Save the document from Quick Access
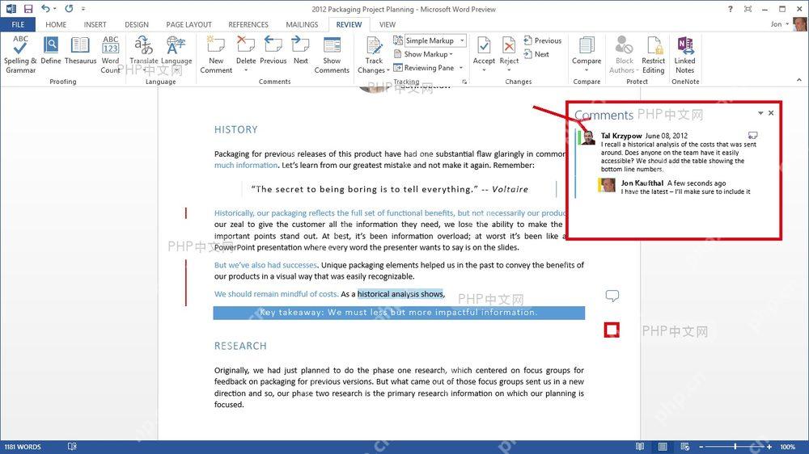The image size is (809, 454). click(x=28, y=9)
